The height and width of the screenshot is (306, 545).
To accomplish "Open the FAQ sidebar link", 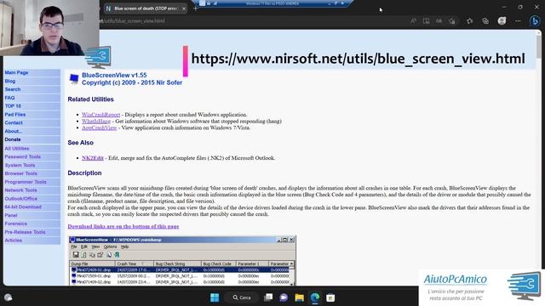I will 9,98.
